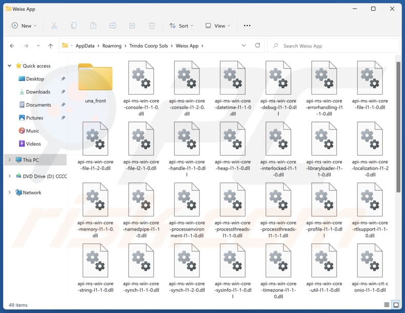This screenshot has width=405, height=313.
Task: Select api-ms-win-core-debug-l1-1-0.dll file
Action: pyautogui.click(x=278, y=89)
